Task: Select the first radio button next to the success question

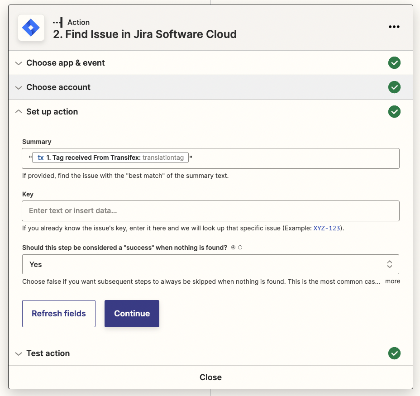Action: [233, 247]
